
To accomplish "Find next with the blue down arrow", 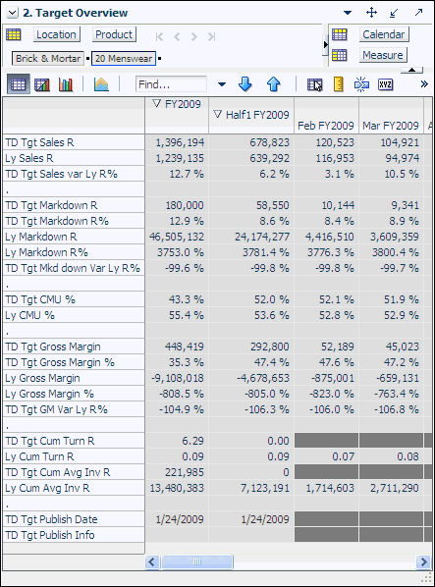I will 245,84.
